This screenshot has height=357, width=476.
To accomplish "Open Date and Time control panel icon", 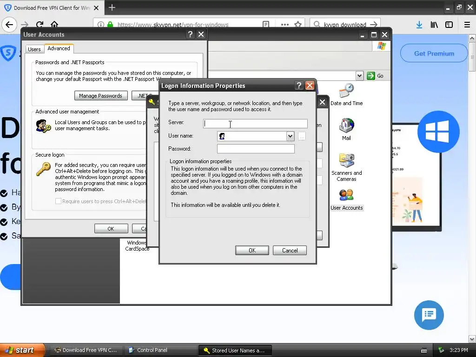I will [346, 95].
